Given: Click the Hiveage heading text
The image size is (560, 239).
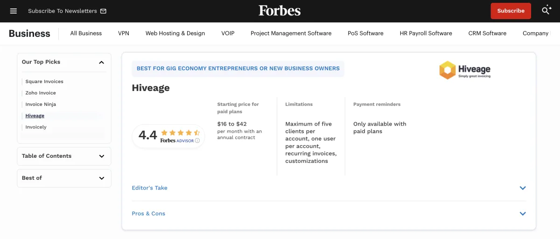Looking at the screenshot, I should pos(151,88).
